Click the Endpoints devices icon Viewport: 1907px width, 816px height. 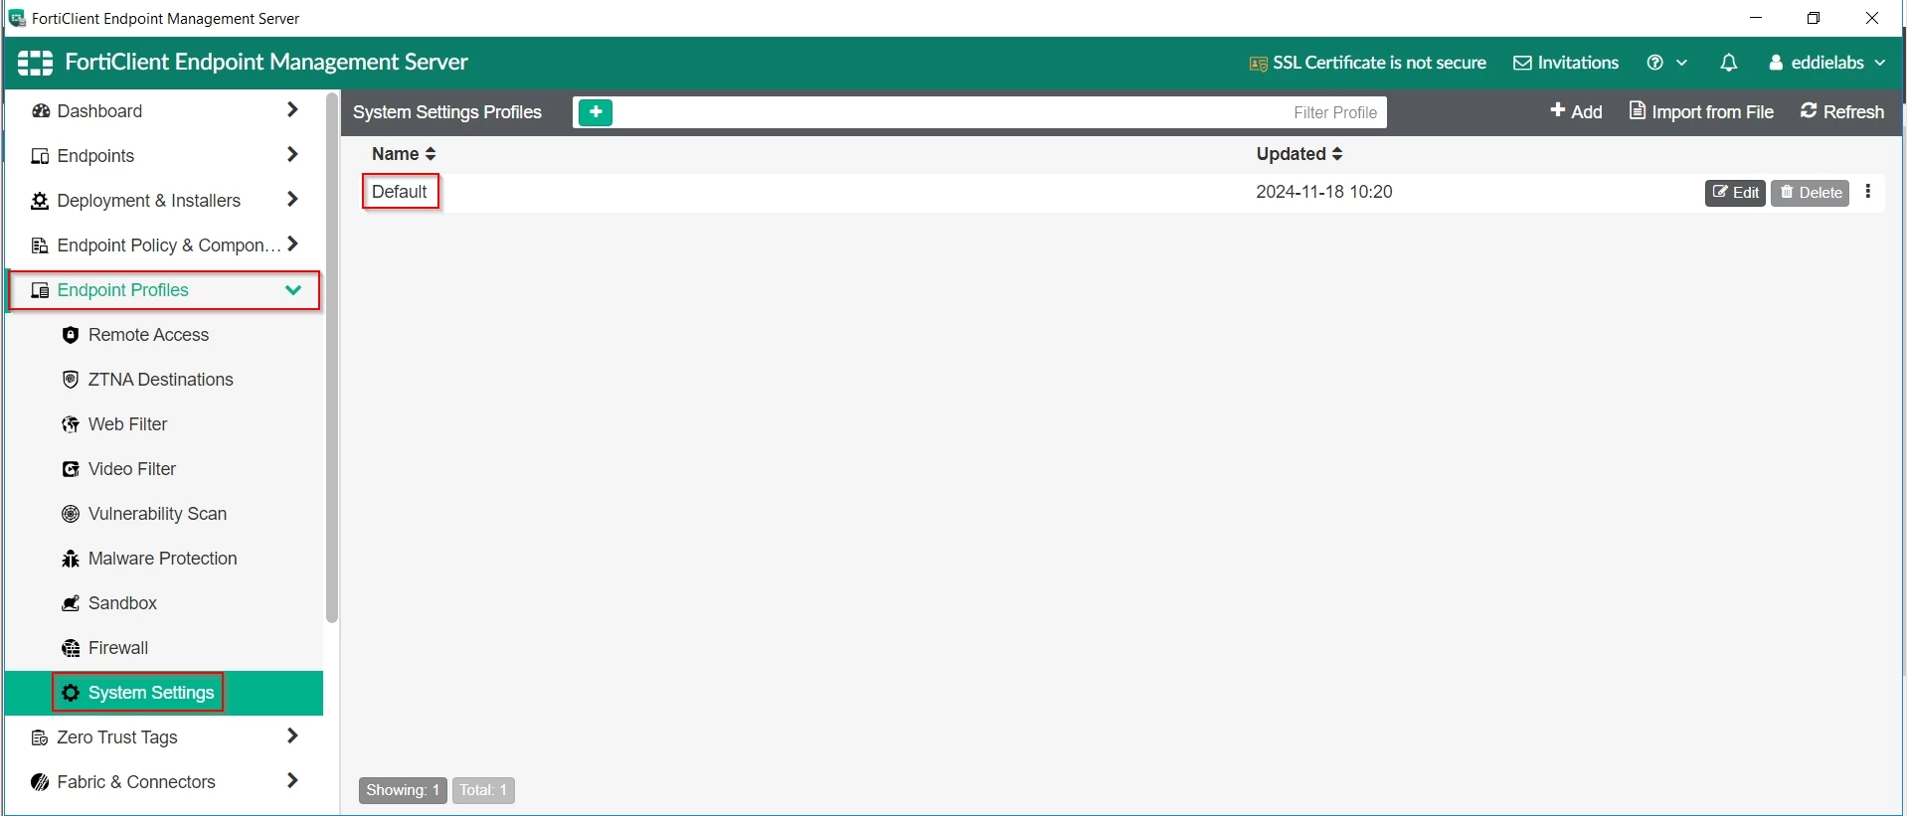[41, 156]
